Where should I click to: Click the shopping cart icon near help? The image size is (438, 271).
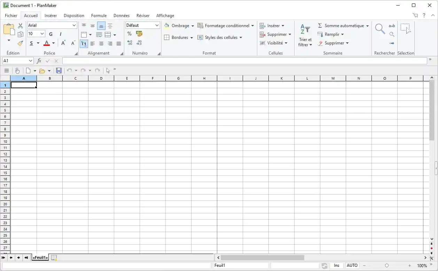click(x=415, y=16)
